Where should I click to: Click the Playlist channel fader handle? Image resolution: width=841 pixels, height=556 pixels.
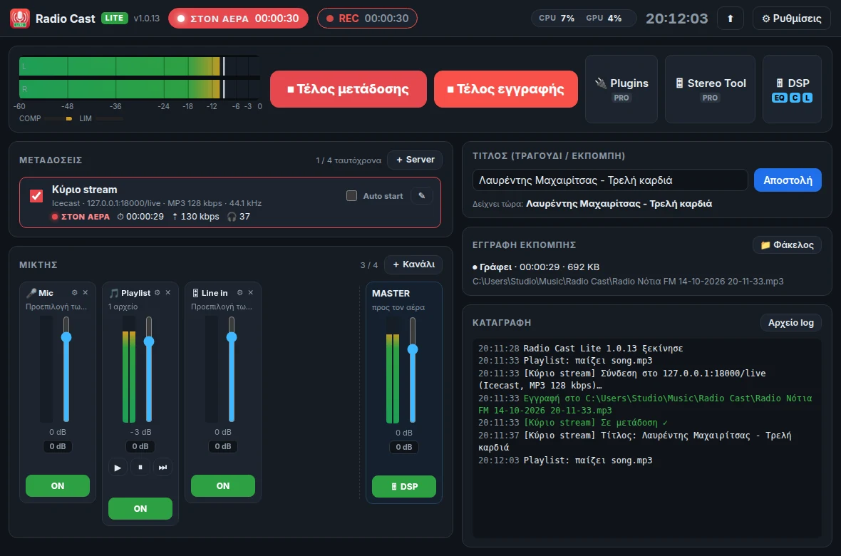149,341
